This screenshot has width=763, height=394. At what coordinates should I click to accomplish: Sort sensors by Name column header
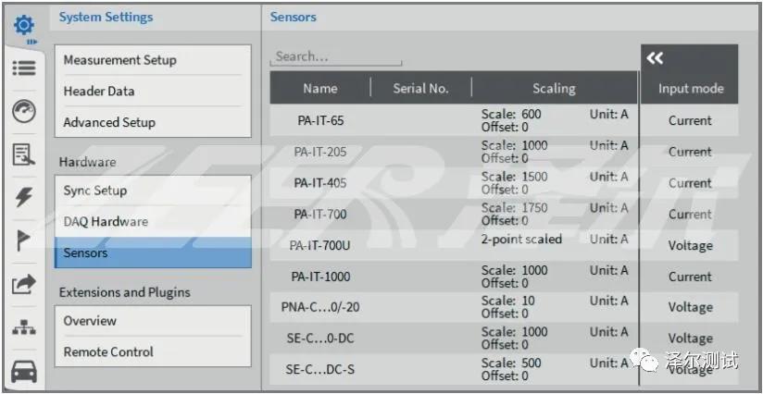(320, 89)
